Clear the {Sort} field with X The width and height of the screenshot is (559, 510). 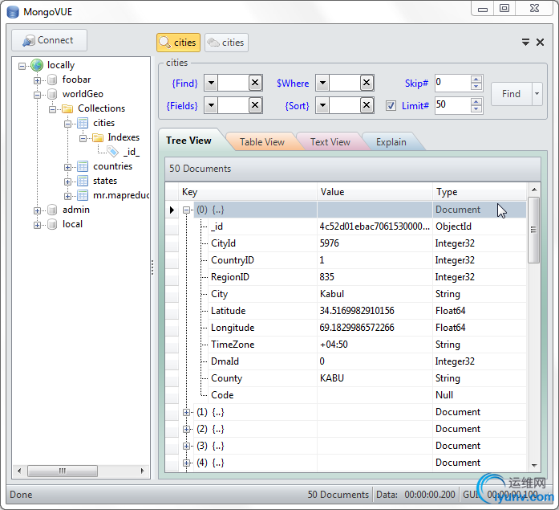(x=367, y=105)
